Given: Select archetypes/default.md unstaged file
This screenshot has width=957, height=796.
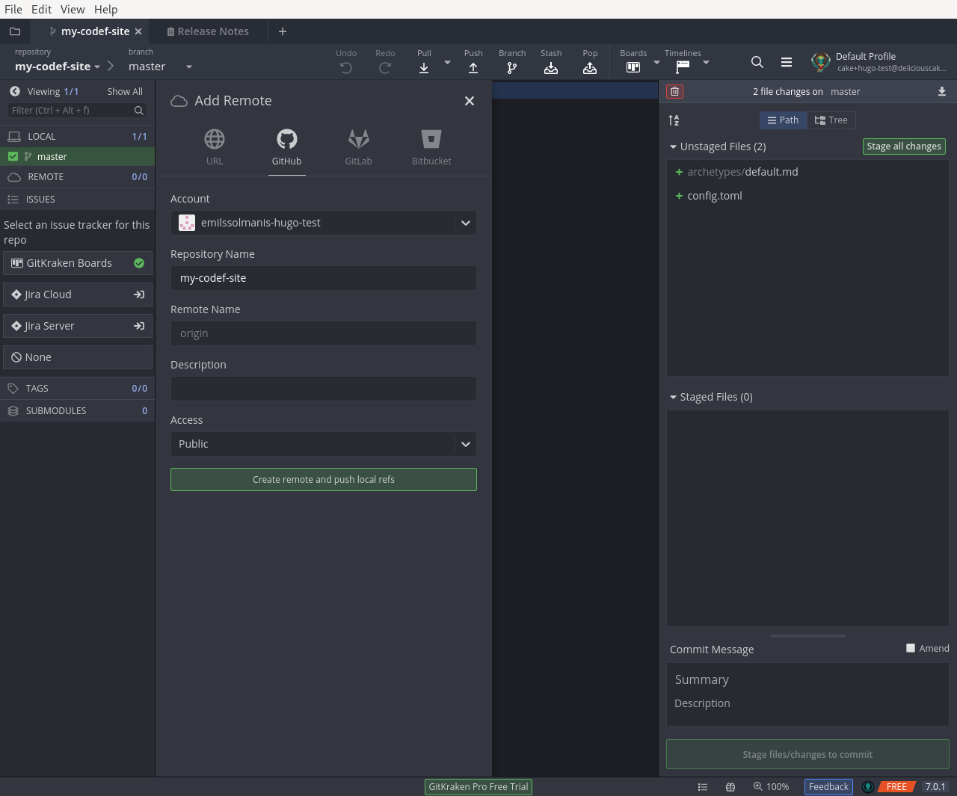Looking at the screenshot, I should [807, 172].
